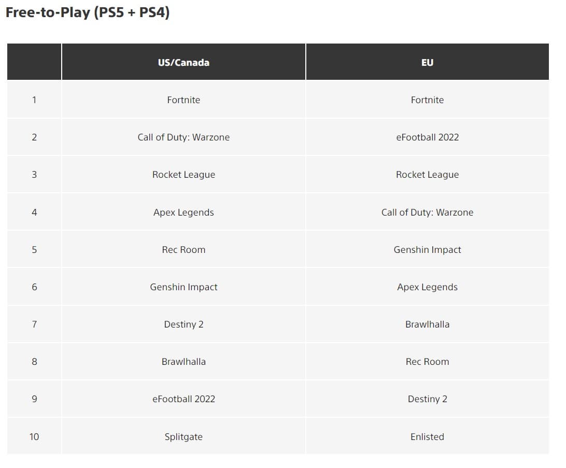Select Call of Duty: Warzone under US/Canada
This screenshot has width=566, height=468.
(183, 137)
